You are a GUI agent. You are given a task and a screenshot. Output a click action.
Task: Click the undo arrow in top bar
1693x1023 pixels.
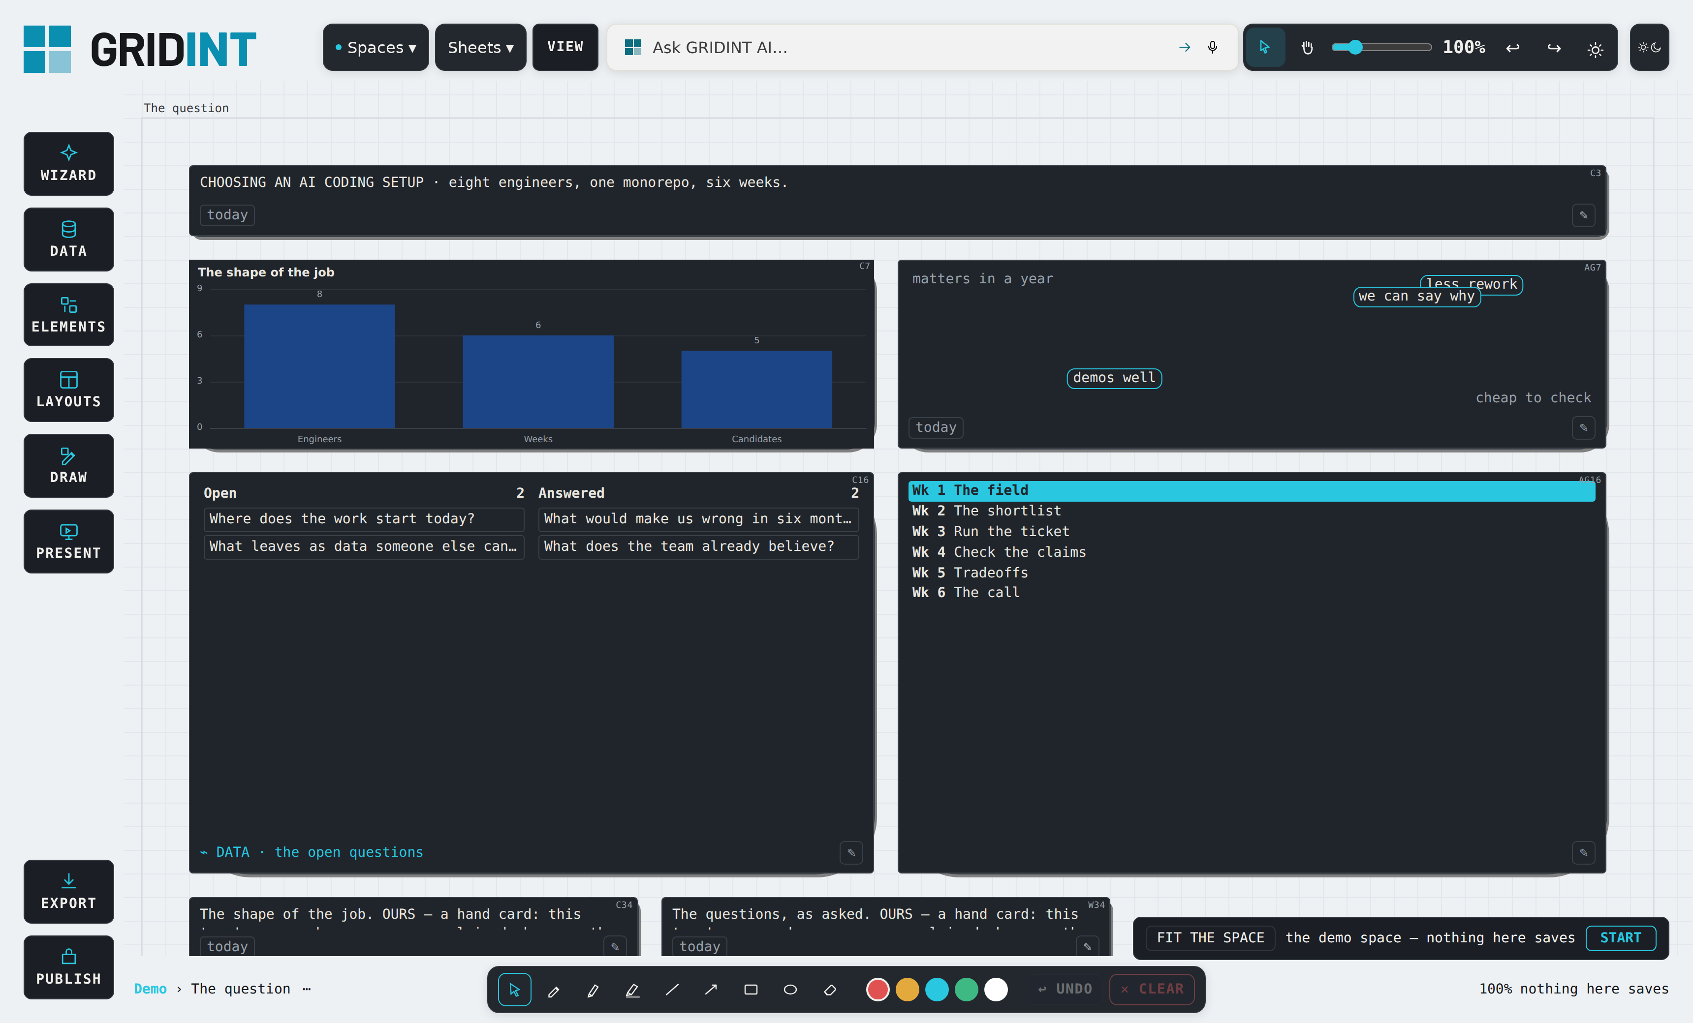(x=1512, y=47)
